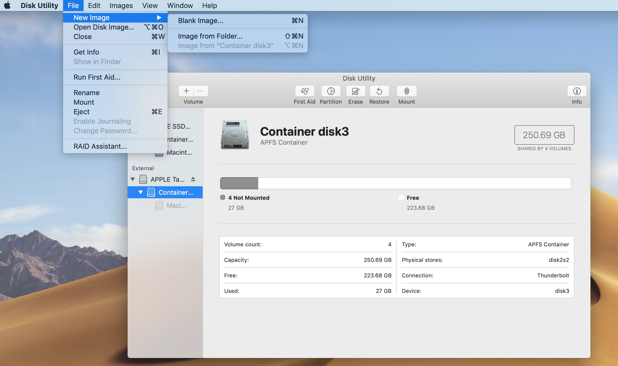Click the Erase toolbar icon

click(356, 91)
